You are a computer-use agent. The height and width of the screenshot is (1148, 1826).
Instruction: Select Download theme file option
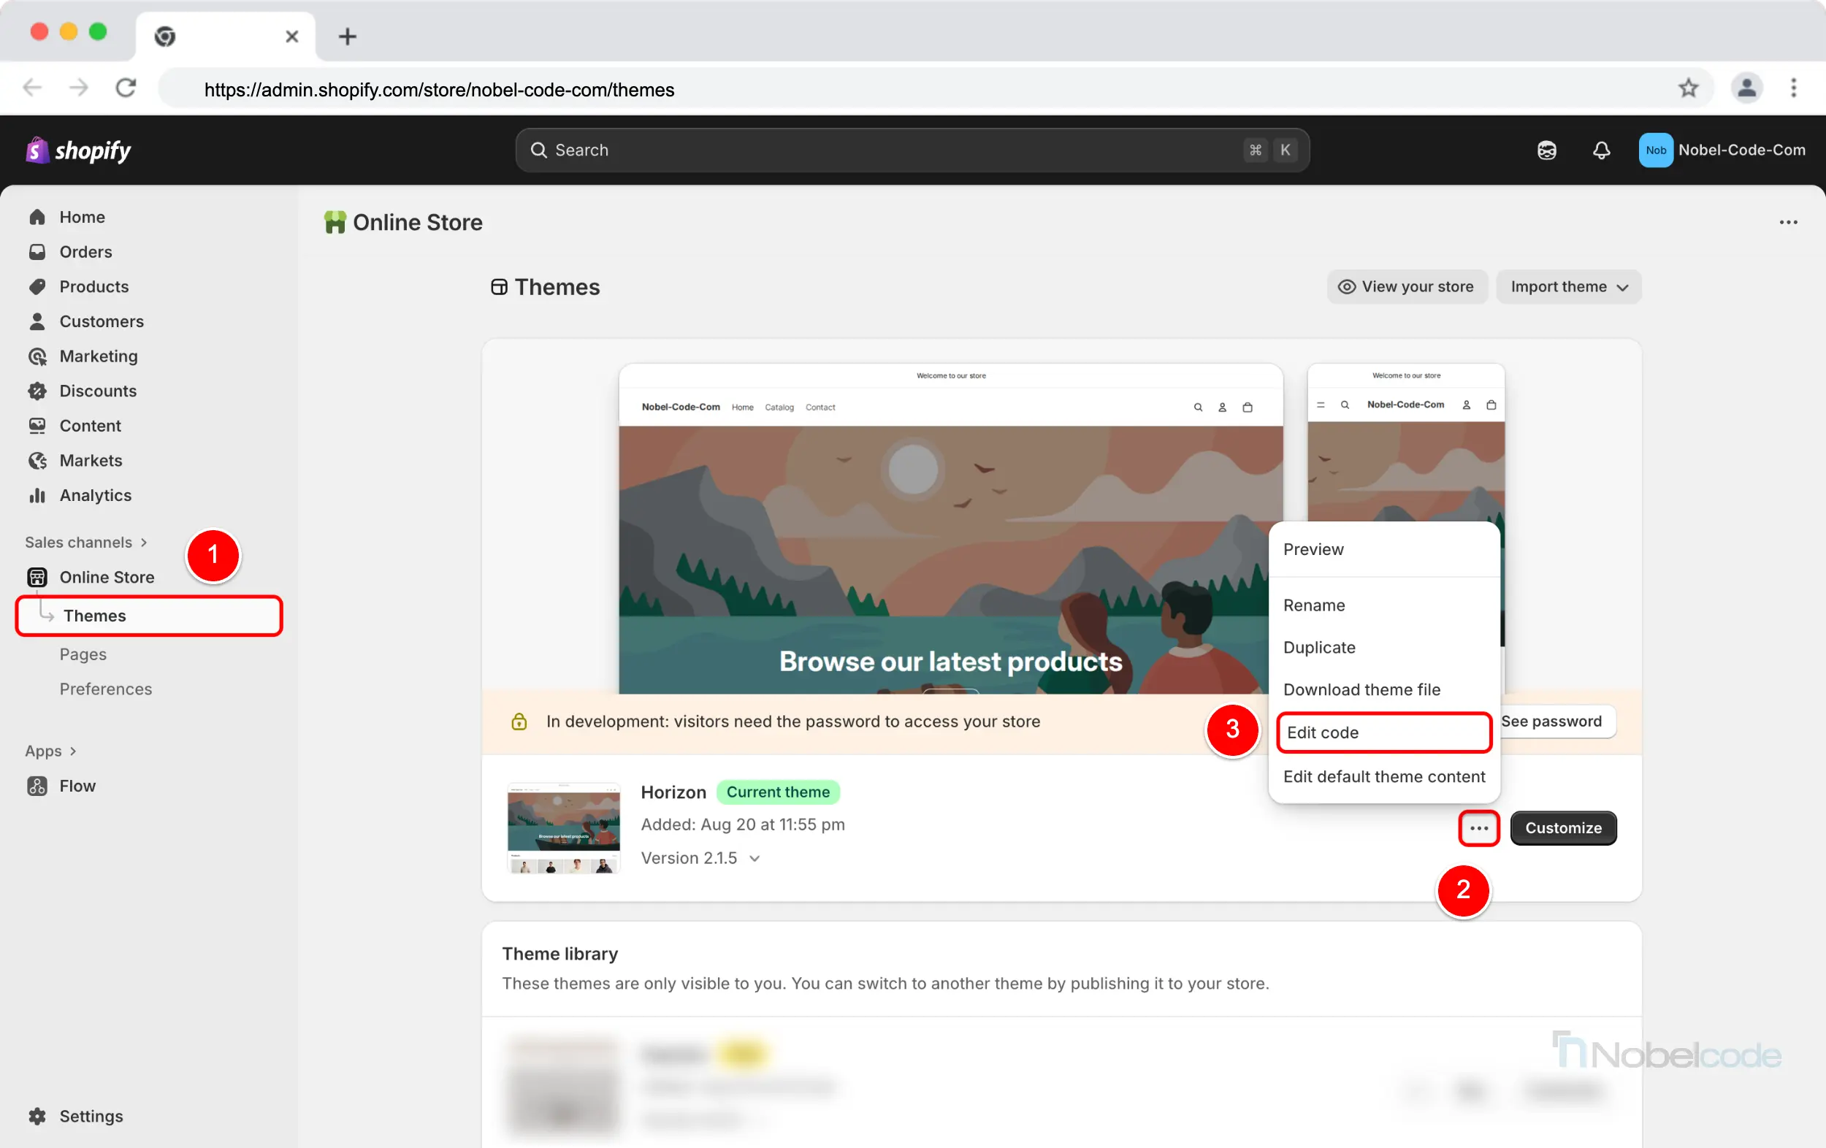click(x=1361, y=689)
